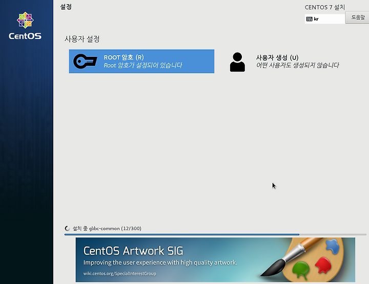The width and height of the screenshot is (369, 284).
Task: Click the CentOS Artwork SIG banner
Action: click(215, 259)
